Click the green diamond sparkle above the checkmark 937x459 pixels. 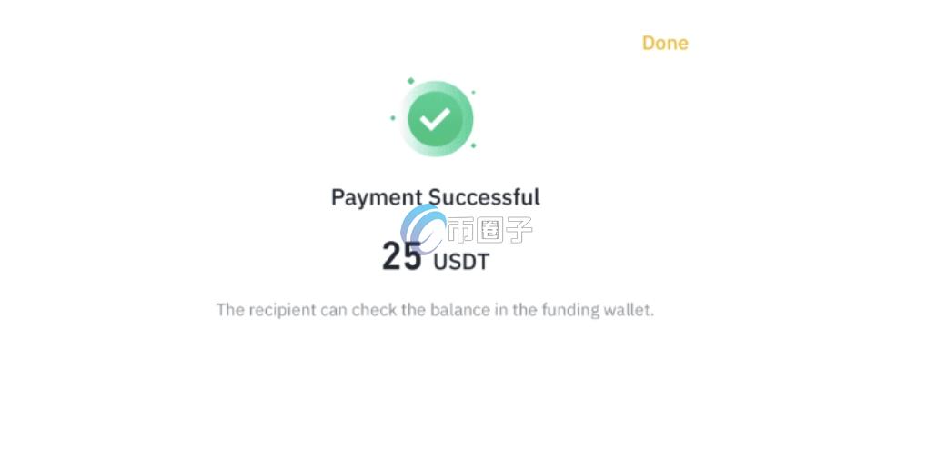410,81
